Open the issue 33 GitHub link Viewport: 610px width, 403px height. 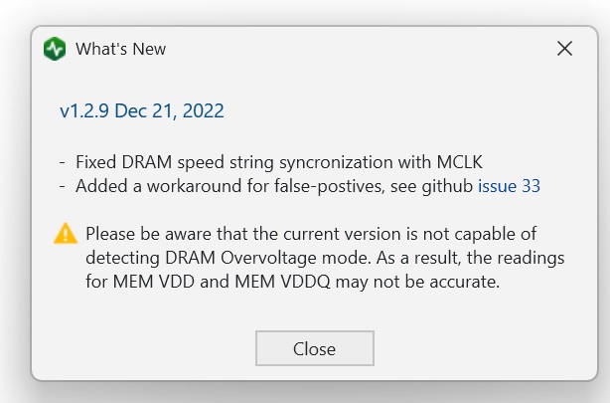(509, 185)
